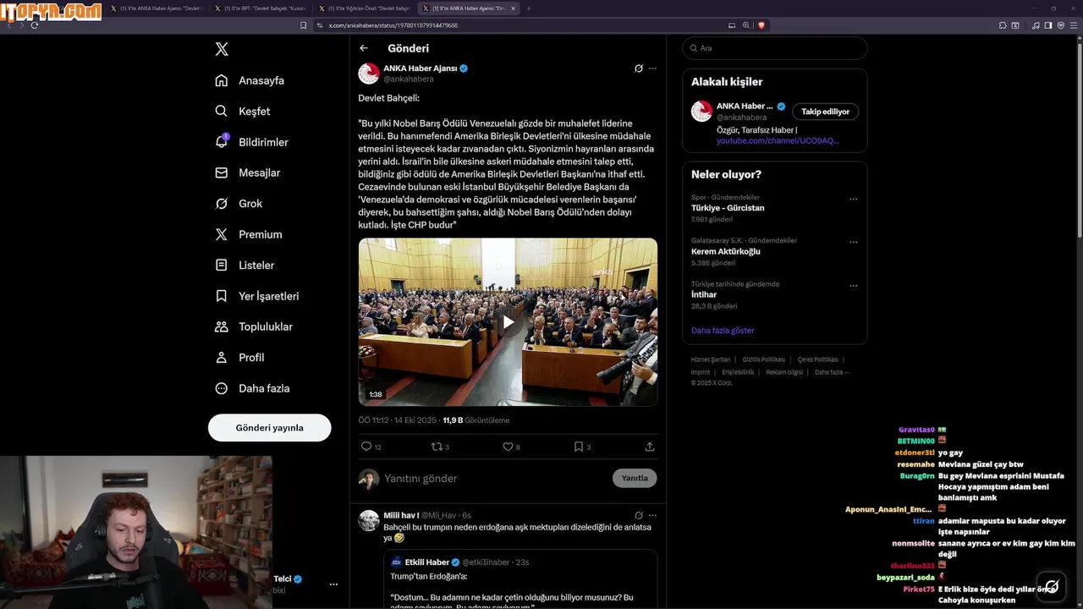Screen dimensions: 1083x609
Task: Click Grok icon on ANKA post header
Action: [639, 69]
